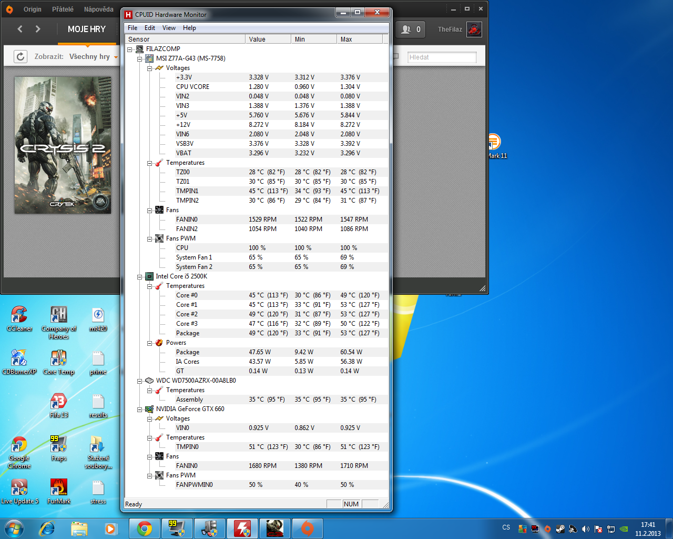Image resolution: width=673 pixels, height=539 pixels.
Task: Click the Sensor column header
Action: (x=185, y=39)
